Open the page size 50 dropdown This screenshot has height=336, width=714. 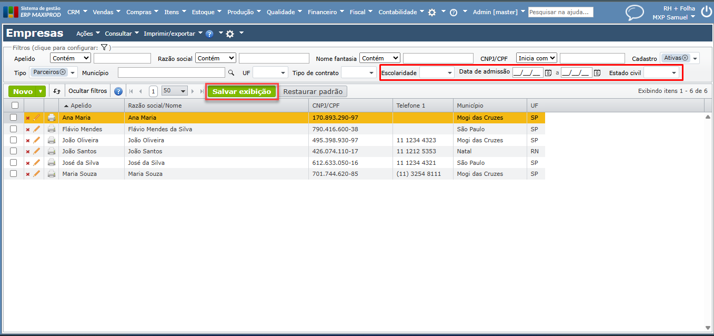[175, 91]
